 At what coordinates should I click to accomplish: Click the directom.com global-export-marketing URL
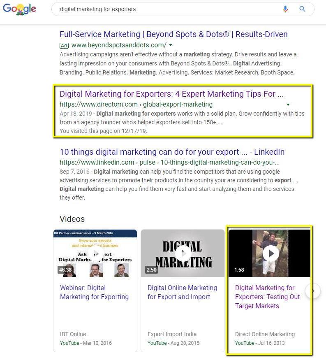[x=136, y=105]
